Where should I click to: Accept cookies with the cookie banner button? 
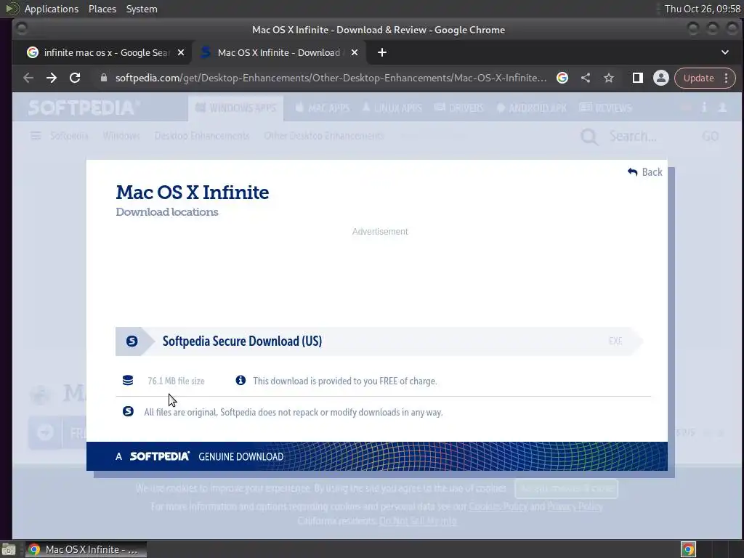(x=566, y=488)
